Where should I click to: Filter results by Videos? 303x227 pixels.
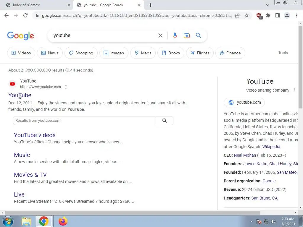point(21,53)
